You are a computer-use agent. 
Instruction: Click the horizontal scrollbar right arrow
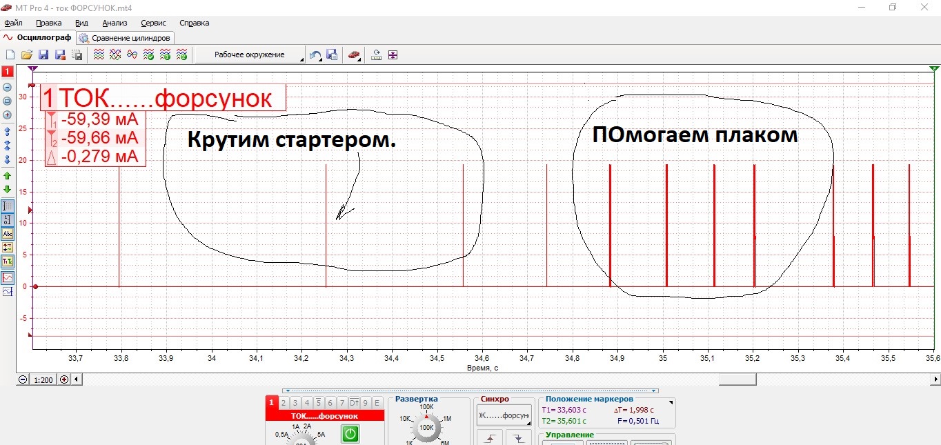point(935,379)
